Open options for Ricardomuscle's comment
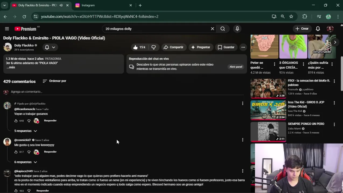Viewport: 343px width, 193px height. click(x=243, y=103)
